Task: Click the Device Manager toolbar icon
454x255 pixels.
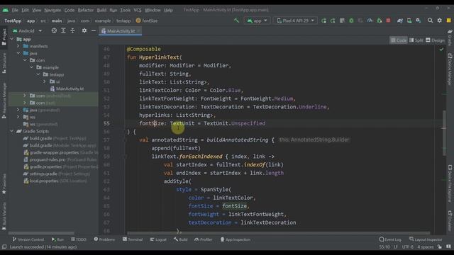Action: point(409,21)
